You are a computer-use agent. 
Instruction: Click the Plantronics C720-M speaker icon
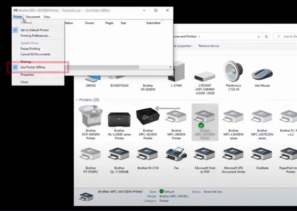[x=233, y=72]
